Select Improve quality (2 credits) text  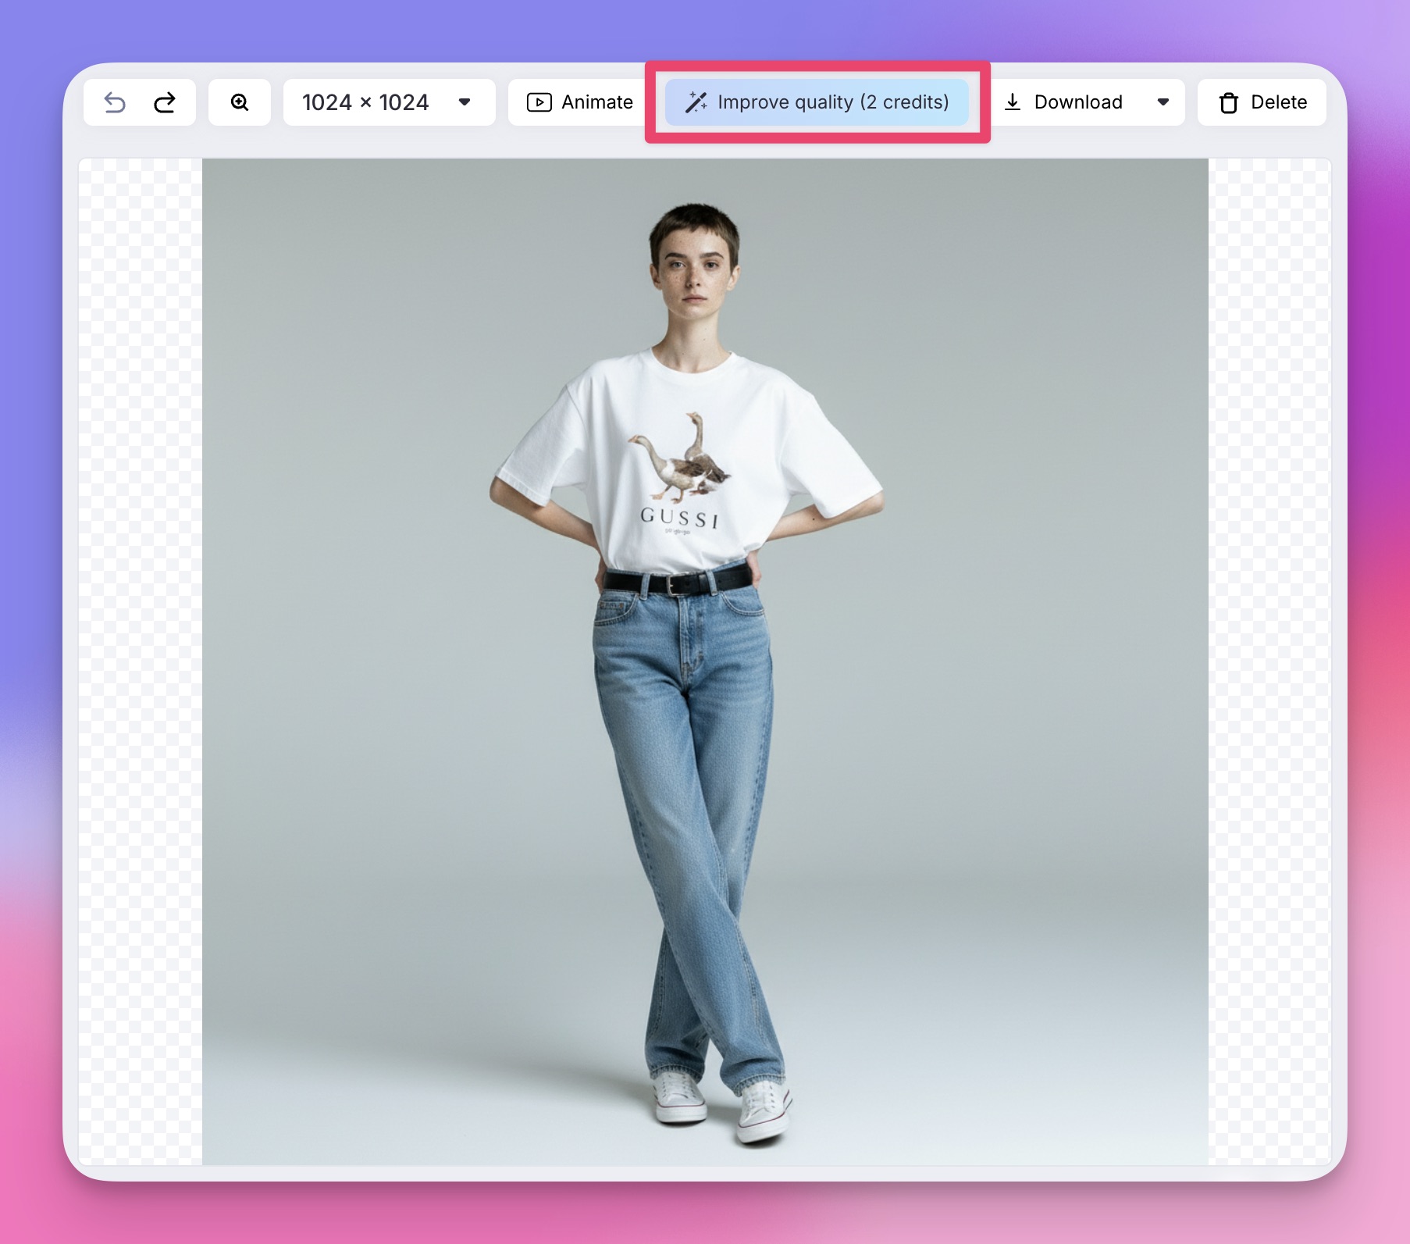click(x=833, y=102)
